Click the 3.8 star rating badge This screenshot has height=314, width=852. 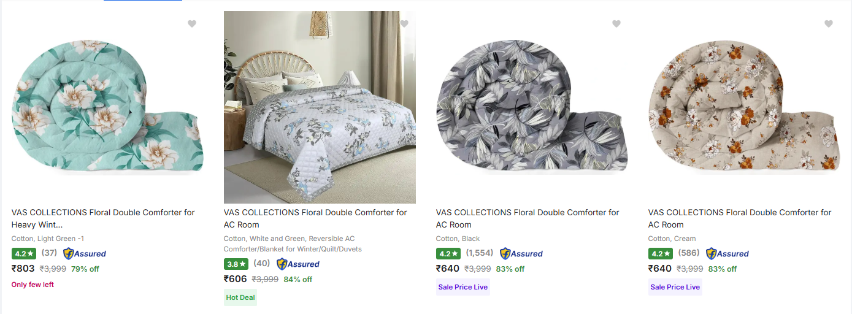(x=236, y=264)
